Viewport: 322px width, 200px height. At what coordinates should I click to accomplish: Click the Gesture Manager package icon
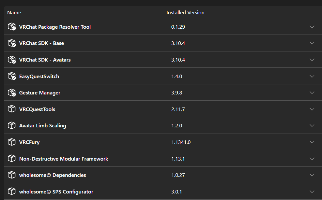tap(12, 93)
